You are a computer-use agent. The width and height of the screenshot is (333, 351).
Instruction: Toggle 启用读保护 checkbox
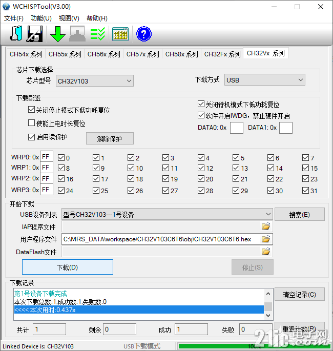(x=32, y=137)
